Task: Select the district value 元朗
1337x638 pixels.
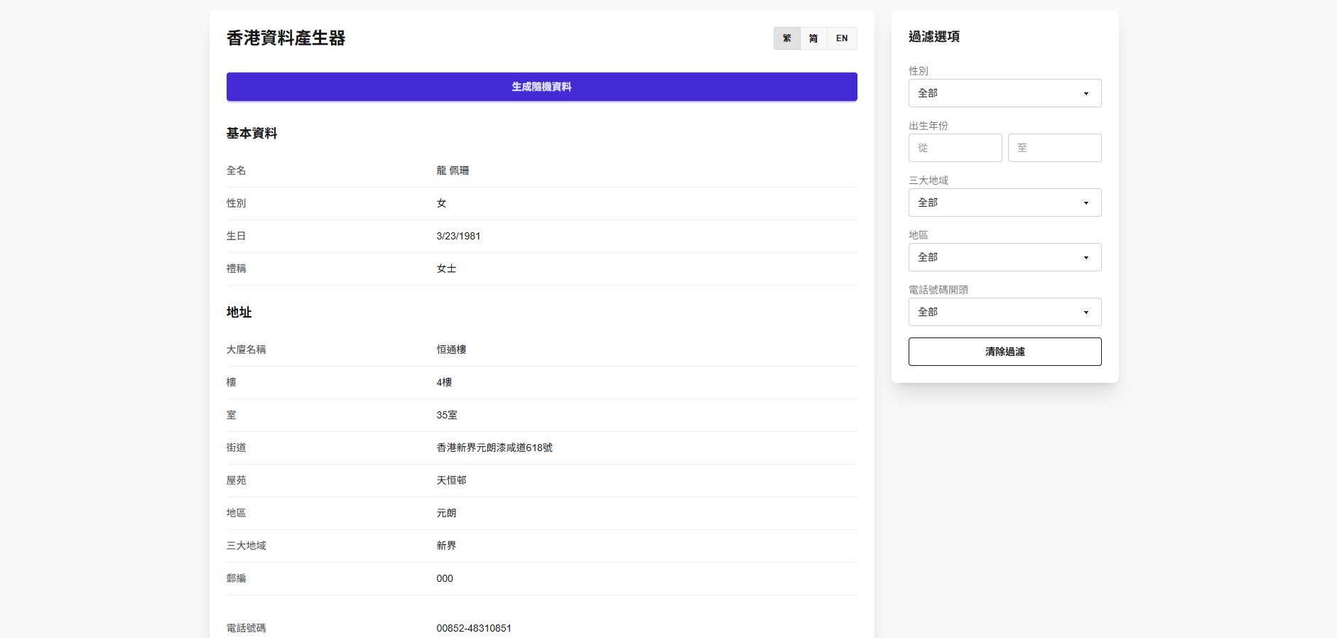Action: point(446,513)
